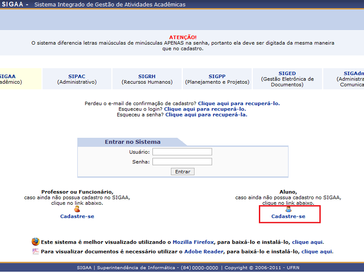Focus the Senha password field
The image size is (364, 273).
coord(182,162)
